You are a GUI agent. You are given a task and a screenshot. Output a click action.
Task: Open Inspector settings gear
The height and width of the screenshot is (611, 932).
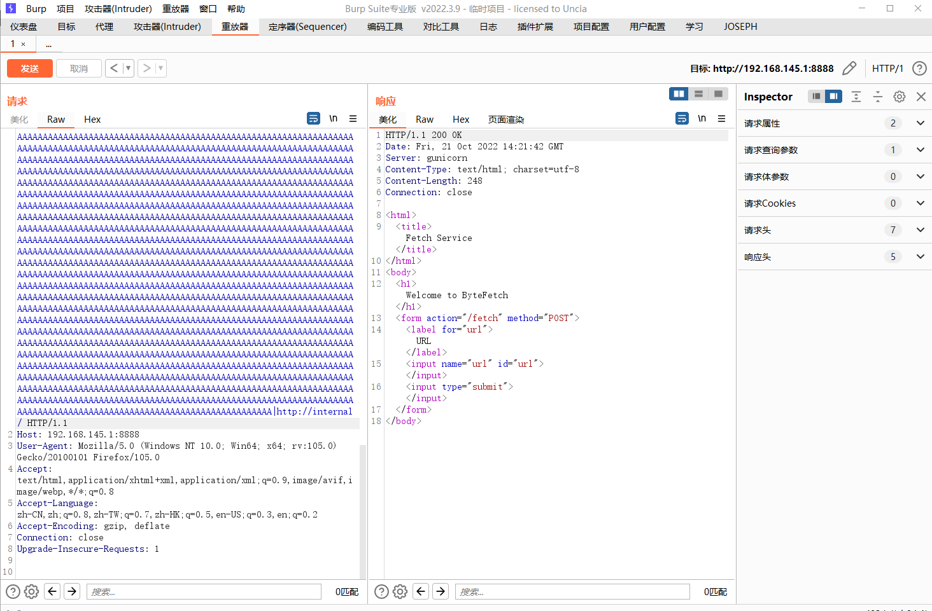[x=899, y=97]
